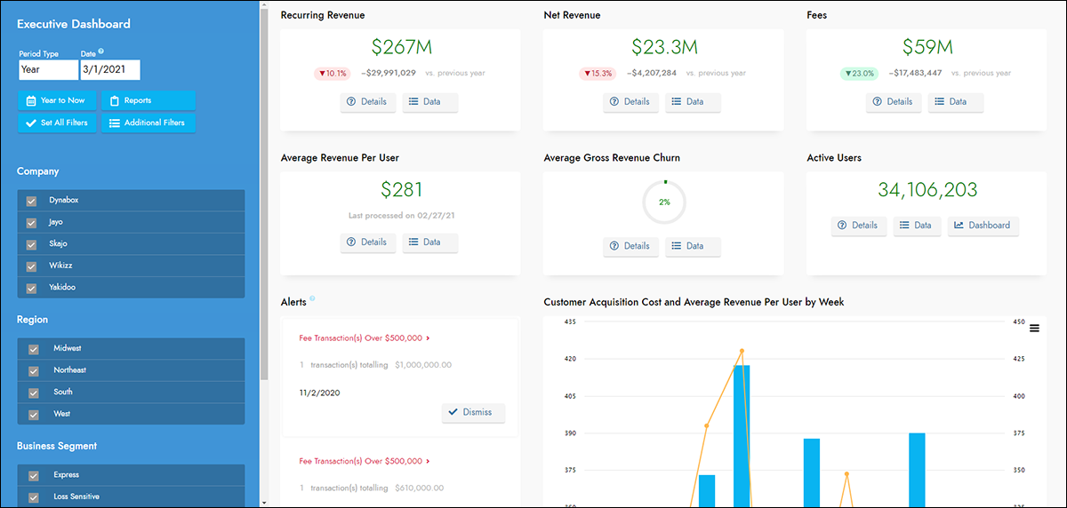Click the chart hamburger menu icon
Image resolution: width=1067 pixels, height=508 pixels.
1034,329
